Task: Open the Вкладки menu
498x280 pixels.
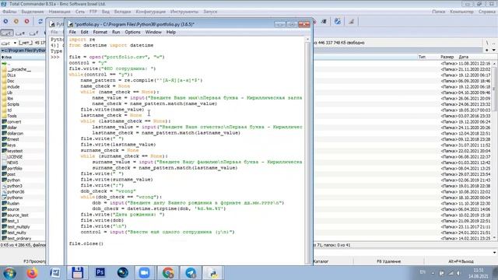Action: pos(122,12)
